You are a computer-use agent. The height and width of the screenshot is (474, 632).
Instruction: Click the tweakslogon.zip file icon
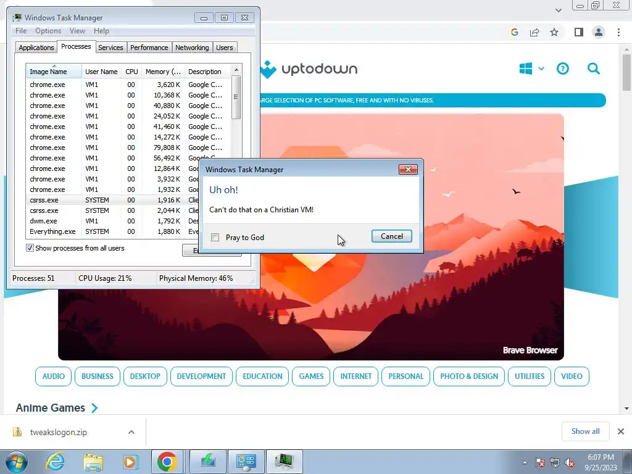tap(17, 432)
